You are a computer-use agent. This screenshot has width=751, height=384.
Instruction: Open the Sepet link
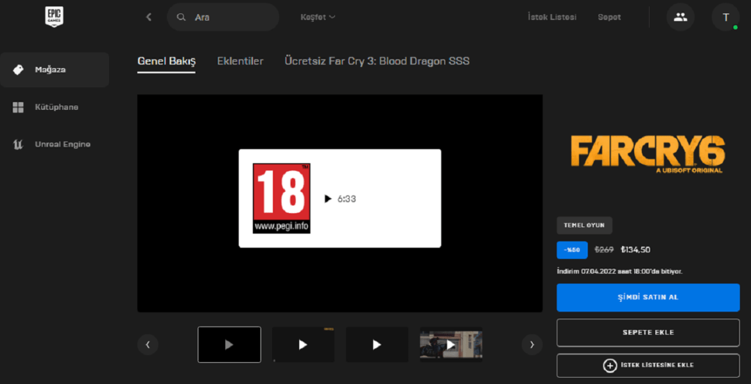pos(609,17)
